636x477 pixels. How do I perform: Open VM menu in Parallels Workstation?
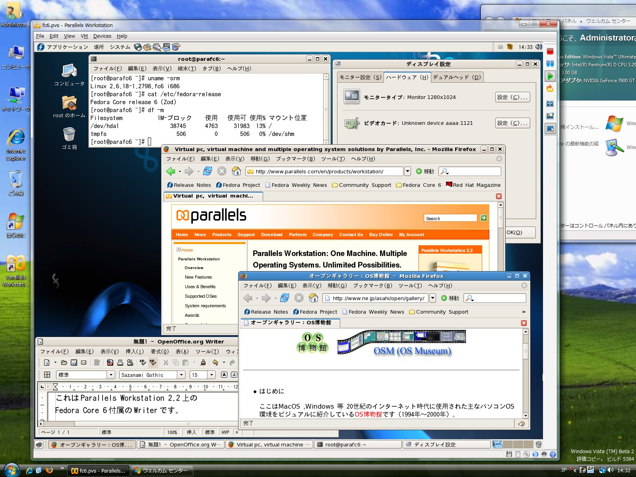coord(84,36)
